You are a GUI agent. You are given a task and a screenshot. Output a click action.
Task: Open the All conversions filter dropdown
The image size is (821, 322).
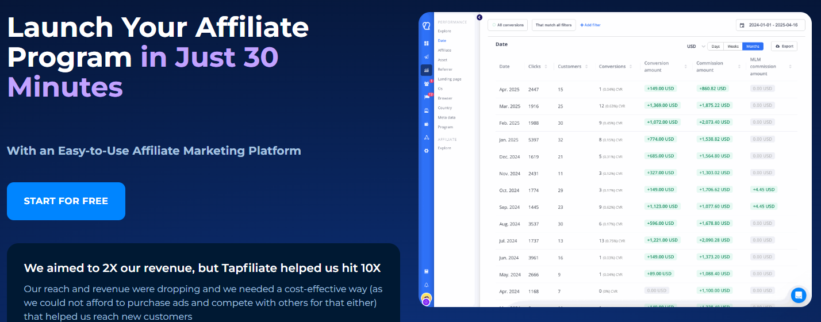click(508, 25)
